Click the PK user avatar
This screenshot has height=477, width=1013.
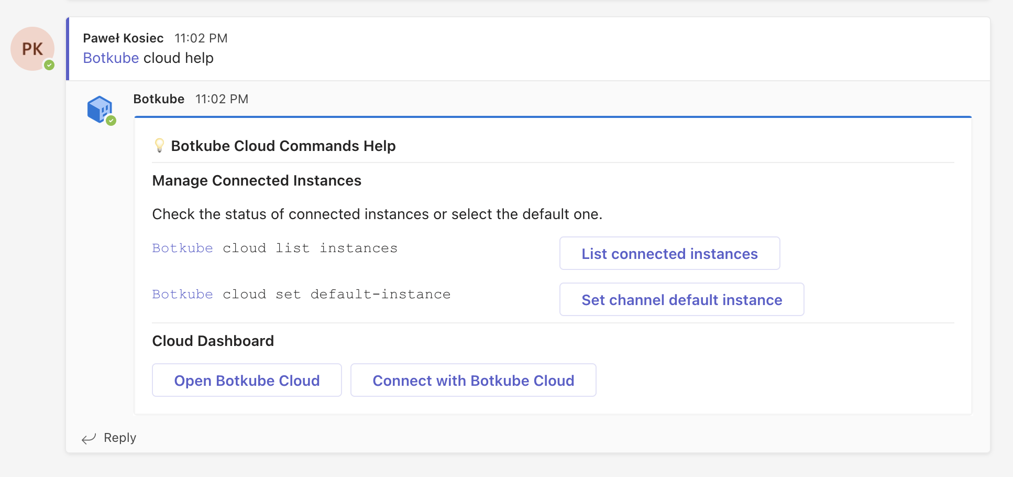[x=32, y=49]
